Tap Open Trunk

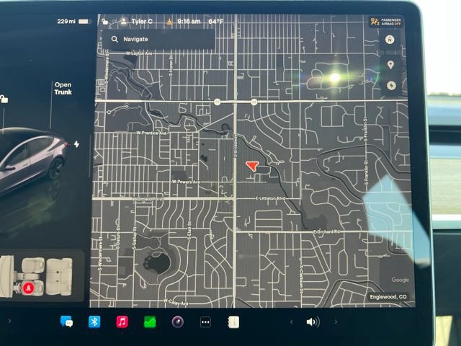click(x=63, y=88)
